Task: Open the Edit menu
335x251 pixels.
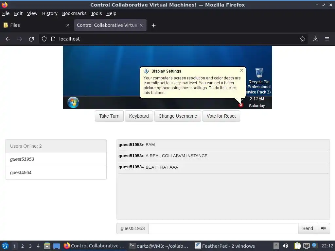Action: coord(18,13)
